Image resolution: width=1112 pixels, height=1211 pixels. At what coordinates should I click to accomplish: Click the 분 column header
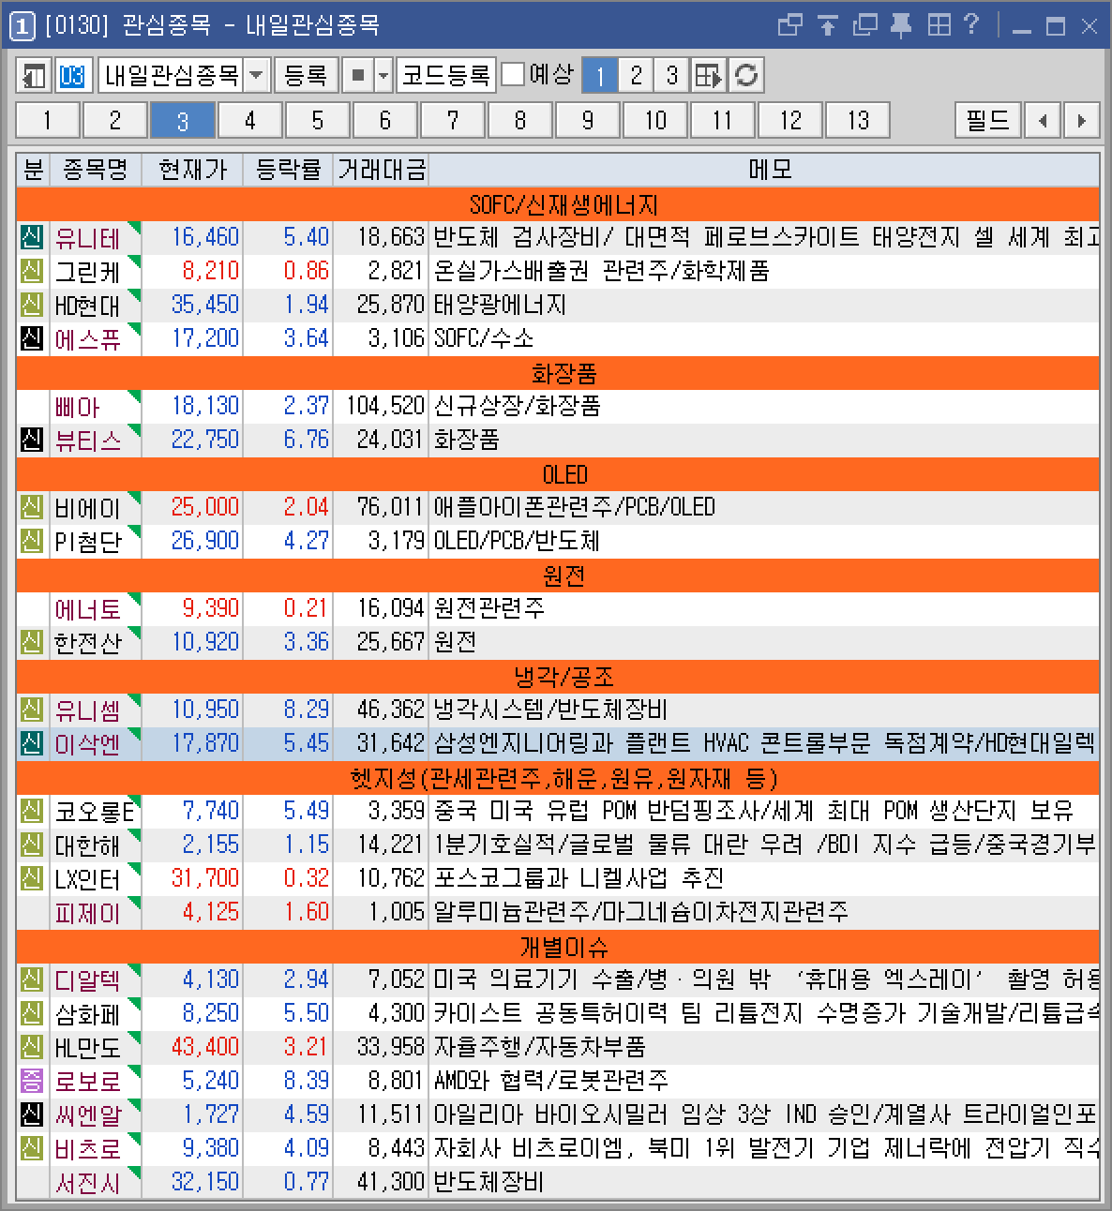point(33,170)
